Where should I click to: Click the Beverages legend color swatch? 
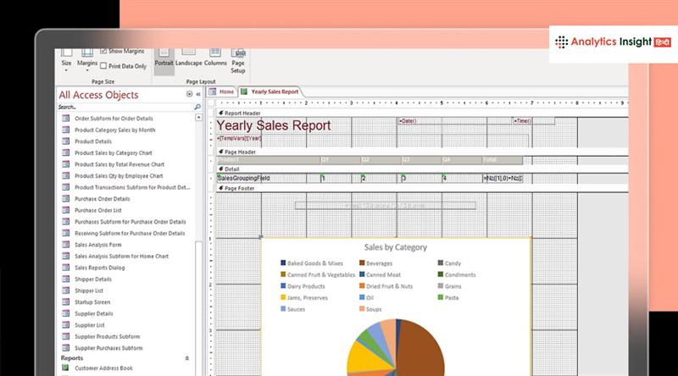pyautogui.click(x=361, y=263)
